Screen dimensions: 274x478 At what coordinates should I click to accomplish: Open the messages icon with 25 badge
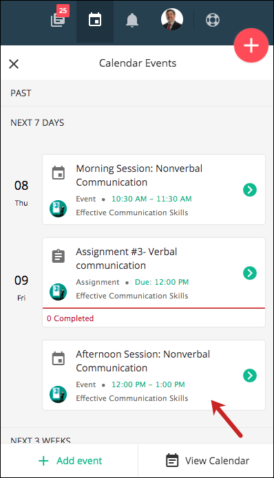pos(59,18)
